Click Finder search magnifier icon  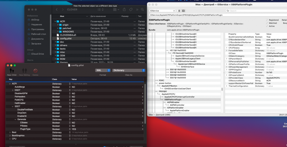(x=142, y=9)
